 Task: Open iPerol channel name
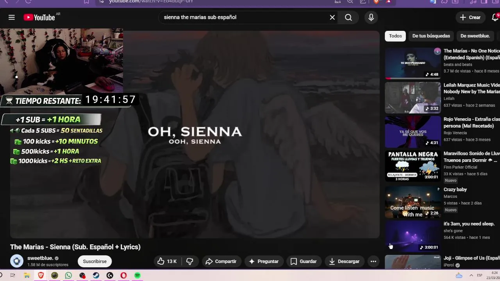point(449,265)
